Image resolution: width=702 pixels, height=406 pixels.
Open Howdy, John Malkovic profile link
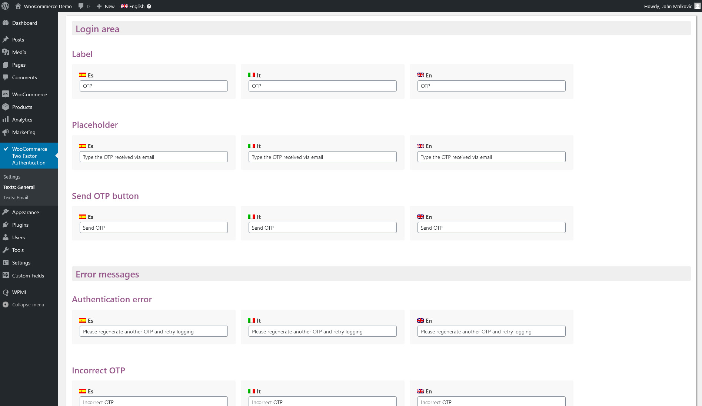(x=668, y=6)
